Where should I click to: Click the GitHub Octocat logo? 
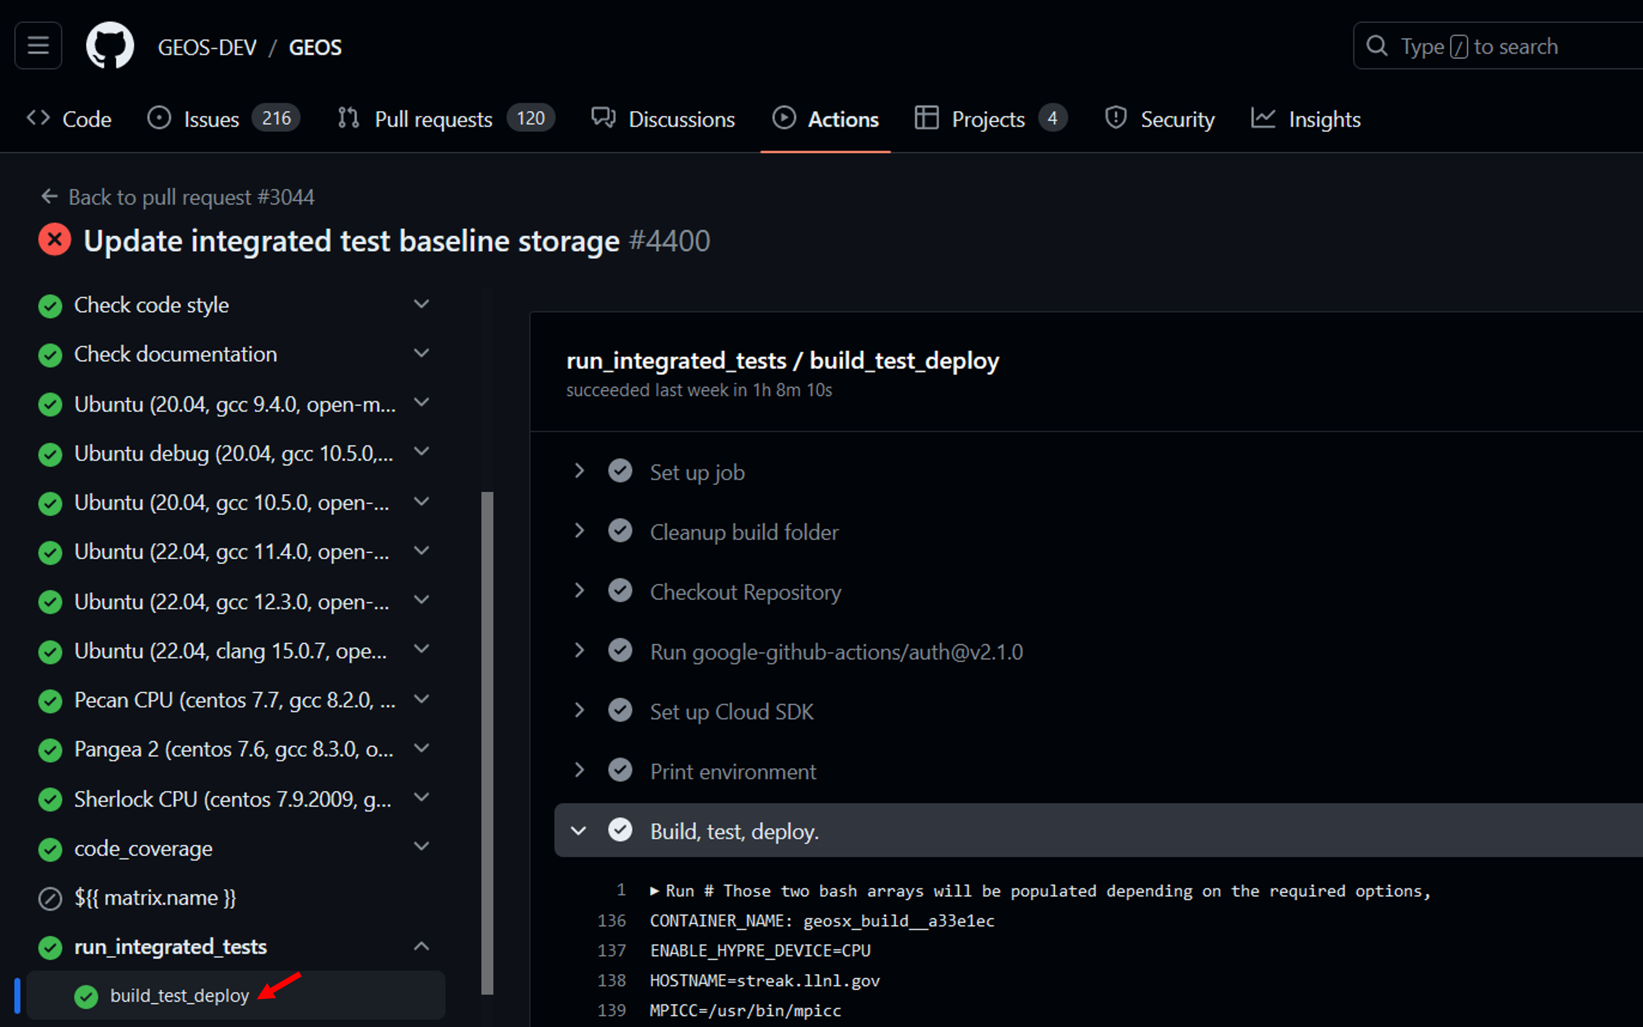110,46
